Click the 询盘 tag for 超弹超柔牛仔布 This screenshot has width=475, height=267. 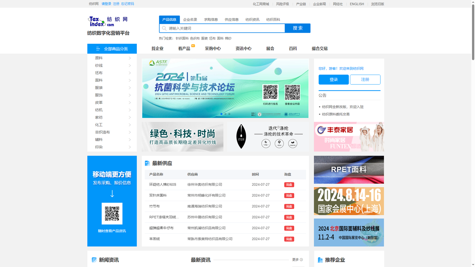(289, 228)
